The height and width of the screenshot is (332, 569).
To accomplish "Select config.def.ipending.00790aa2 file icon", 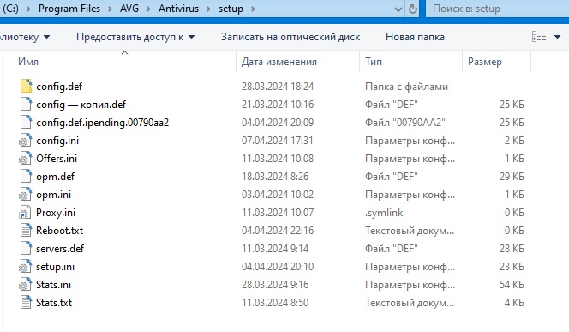I will point(26,123).
